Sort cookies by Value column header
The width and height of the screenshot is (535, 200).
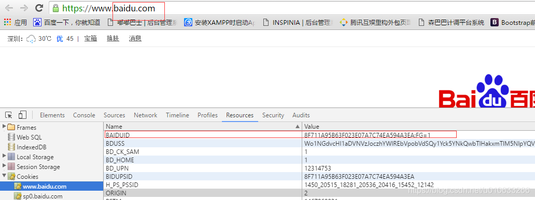point(419,127)
